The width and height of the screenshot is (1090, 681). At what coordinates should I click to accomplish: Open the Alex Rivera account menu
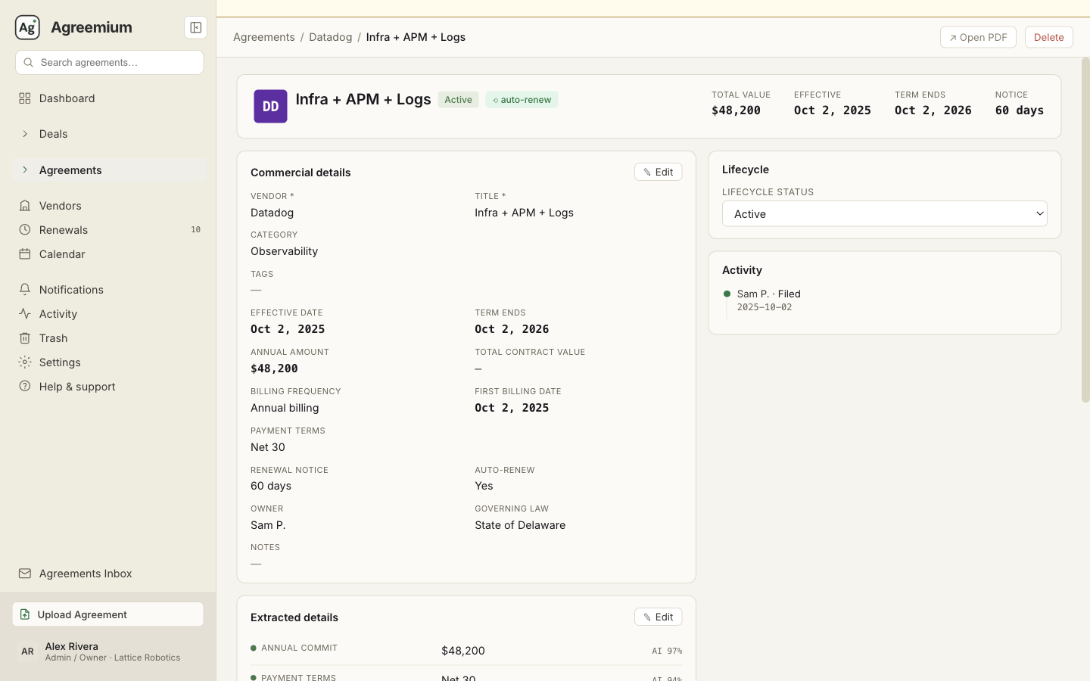click(x=107, y=651)
